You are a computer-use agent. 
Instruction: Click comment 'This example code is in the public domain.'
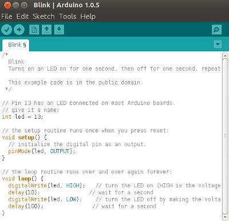[x=76, y=82]
